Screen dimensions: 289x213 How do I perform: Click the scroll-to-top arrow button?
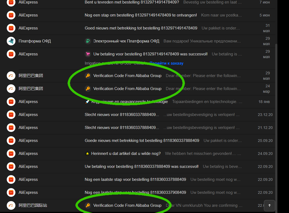click(270, 205)
